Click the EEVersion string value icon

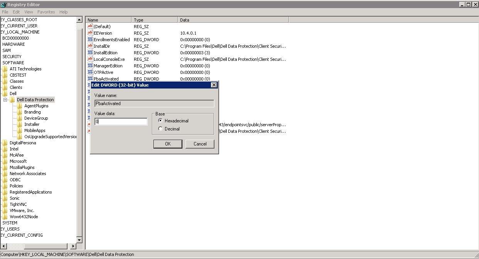[x=90, y=33]
